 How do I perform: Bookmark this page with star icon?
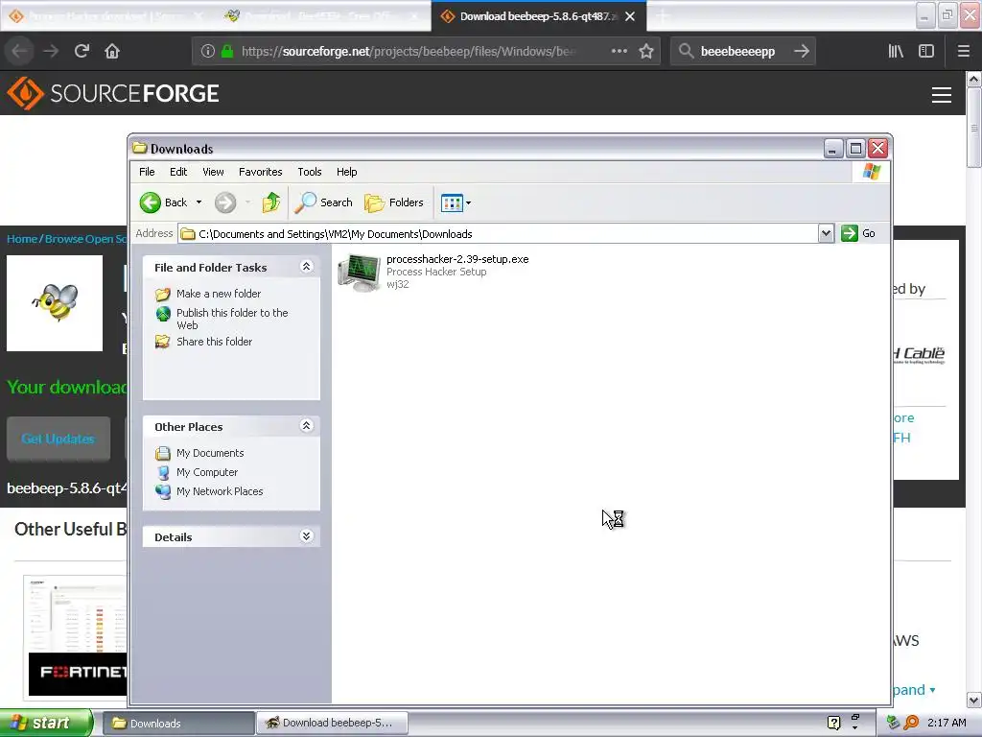tap(646, 52)
